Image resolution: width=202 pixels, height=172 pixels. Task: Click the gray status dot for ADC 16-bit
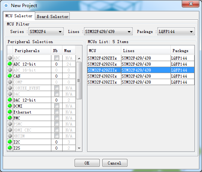pos(10,70)
